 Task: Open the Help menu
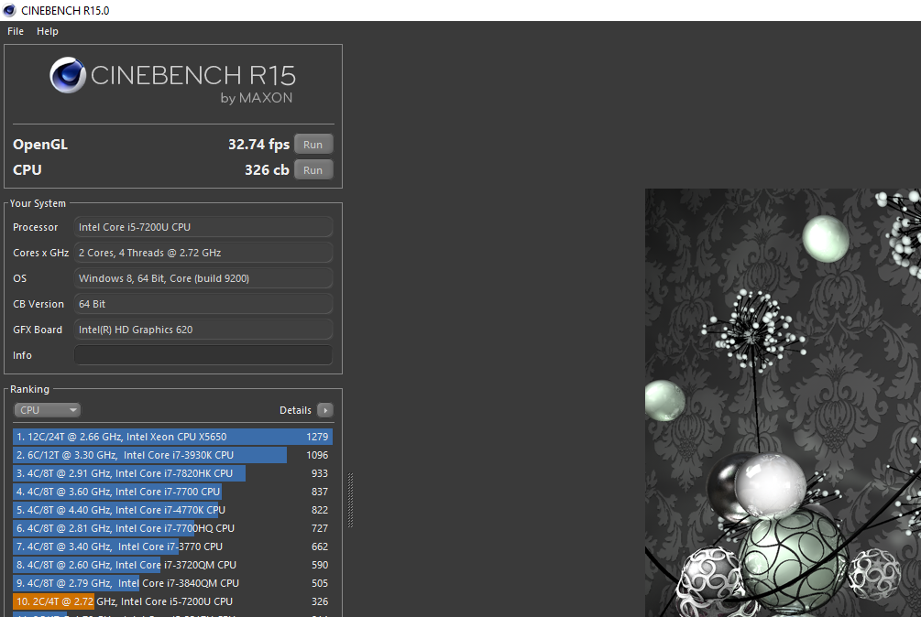48,31
